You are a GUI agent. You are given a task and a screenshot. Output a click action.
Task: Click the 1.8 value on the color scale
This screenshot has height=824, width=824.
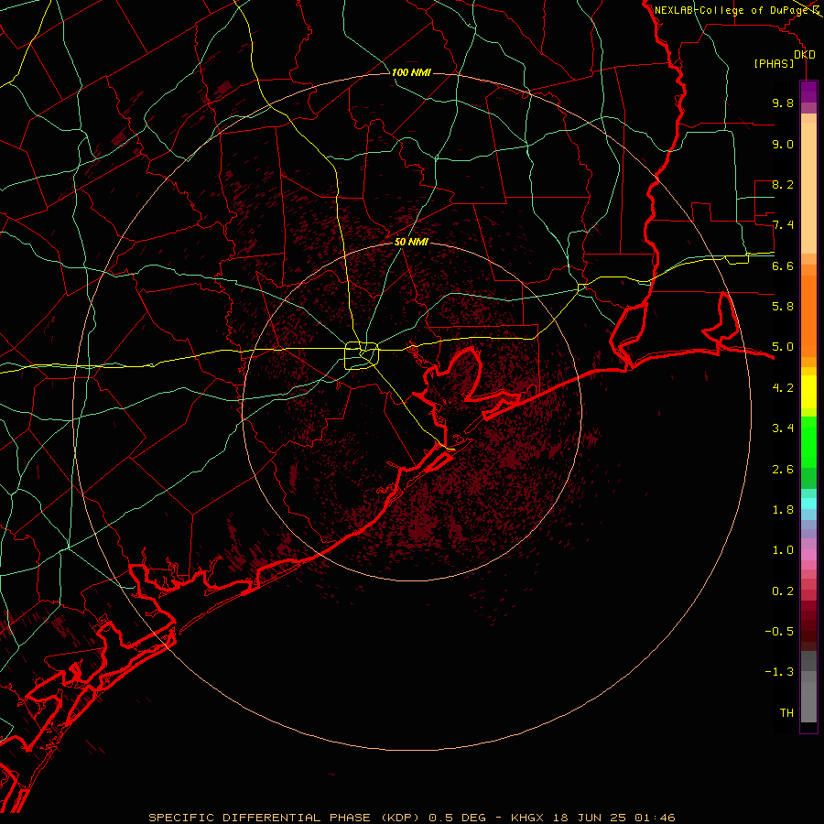[783, 510]
